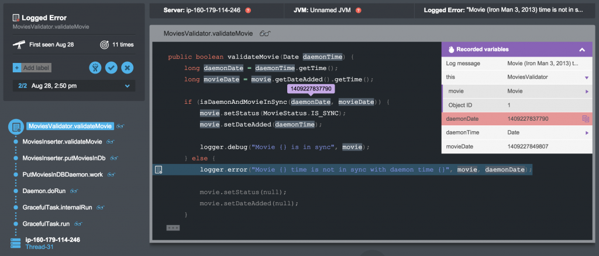Collapse the 'this' variable row
The width and height of the screenshot is (599, 256).
click(586, 78)
